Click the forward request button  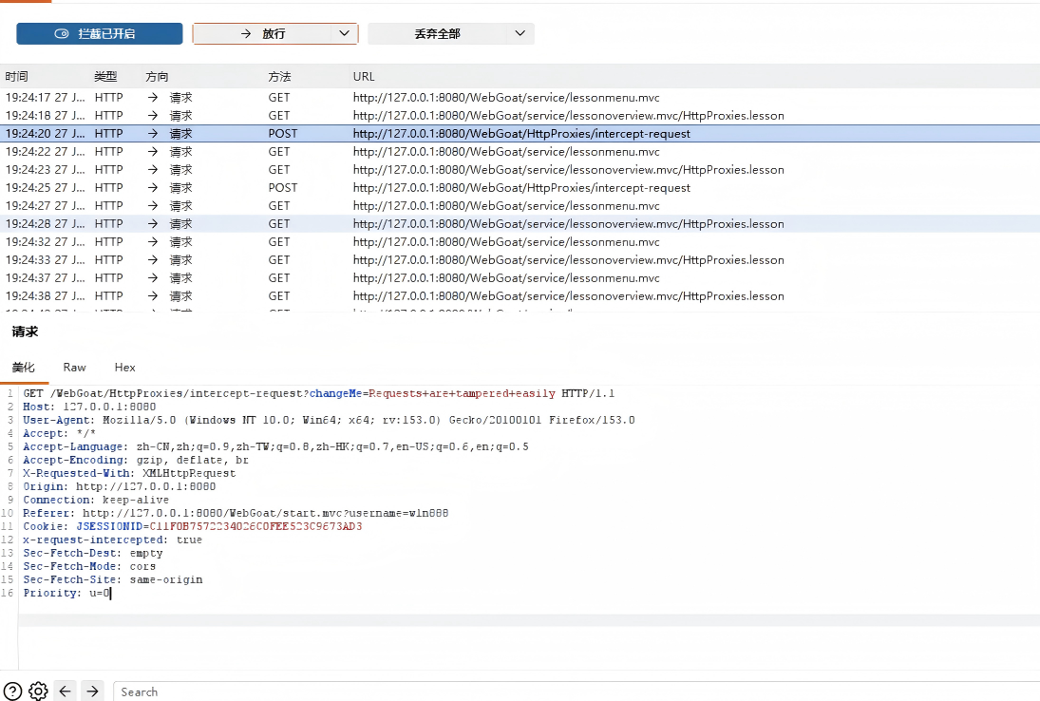coord(263,34)
